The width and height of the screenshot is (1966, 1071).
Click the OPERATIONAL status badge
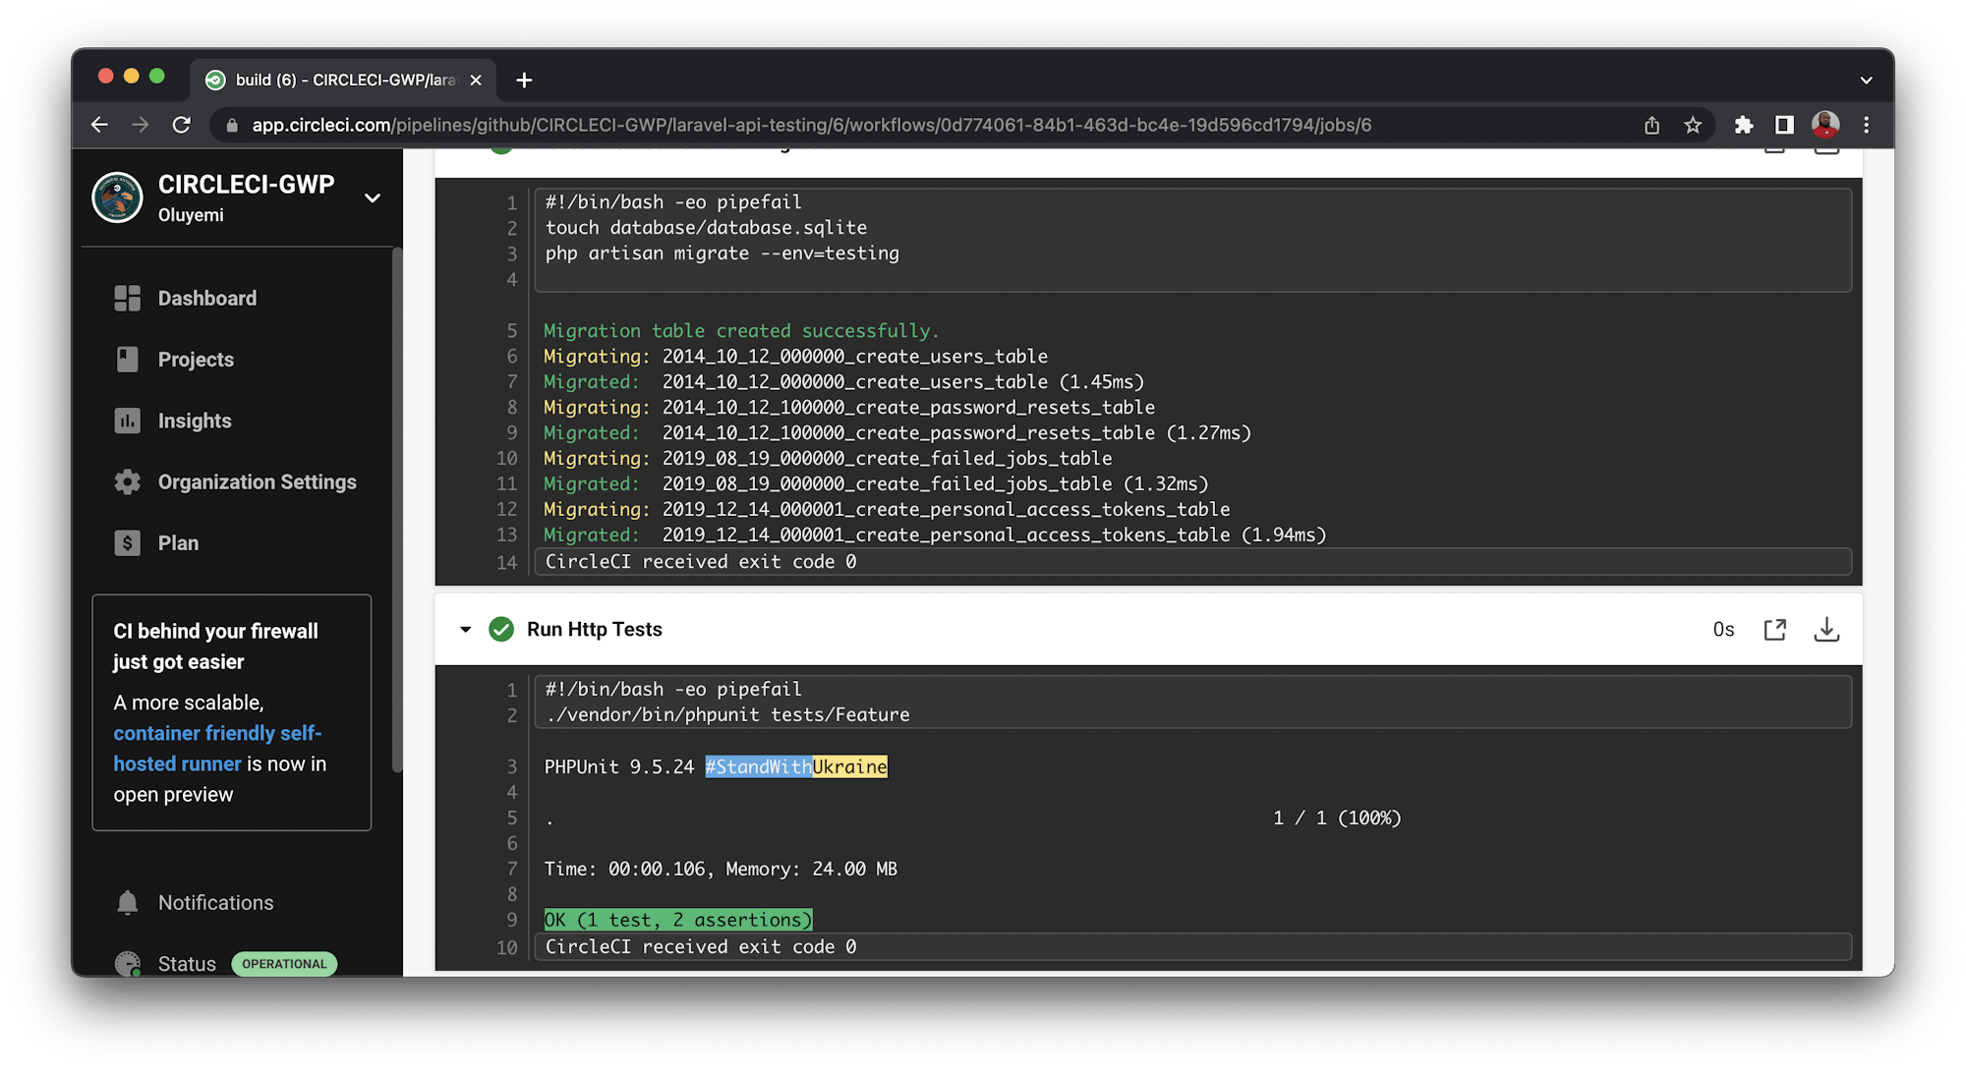point(284,964)
